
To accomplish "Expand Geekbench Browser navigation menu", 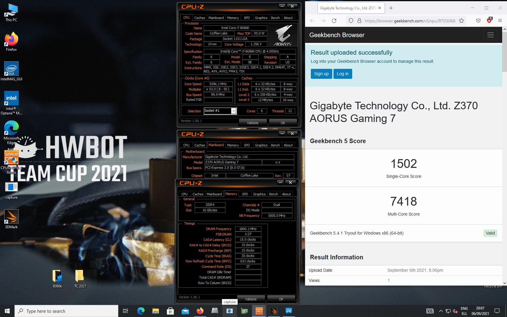I will click(490, 35).
